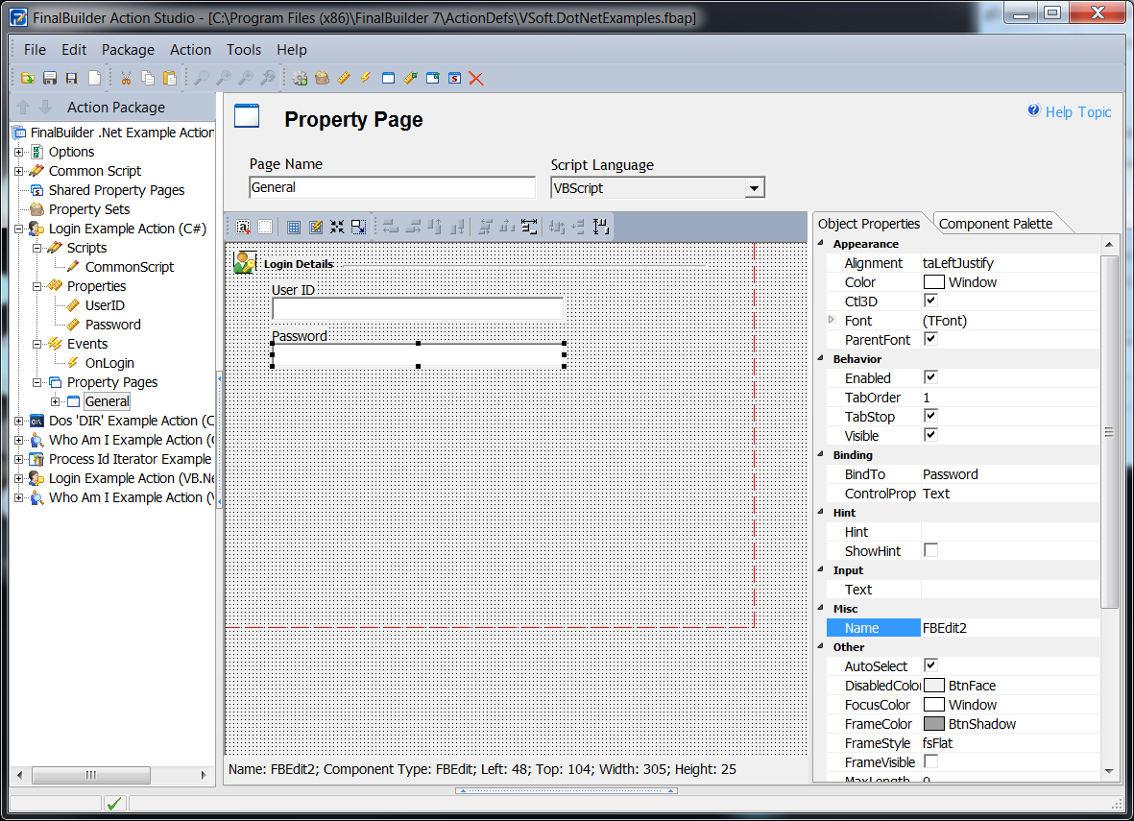Image resolution: width=1134 pixels, height=821 pixels.
Task: Toggle the TabStop checkbox
Action: click(930, 416)
